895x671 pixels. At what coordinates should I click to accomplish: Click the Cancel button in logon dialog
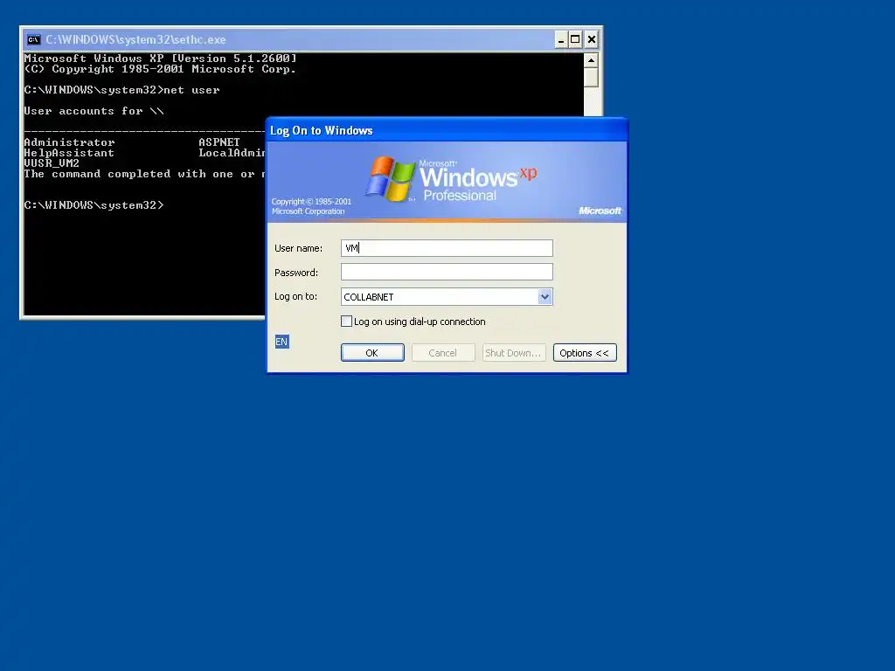pos(443,353)
